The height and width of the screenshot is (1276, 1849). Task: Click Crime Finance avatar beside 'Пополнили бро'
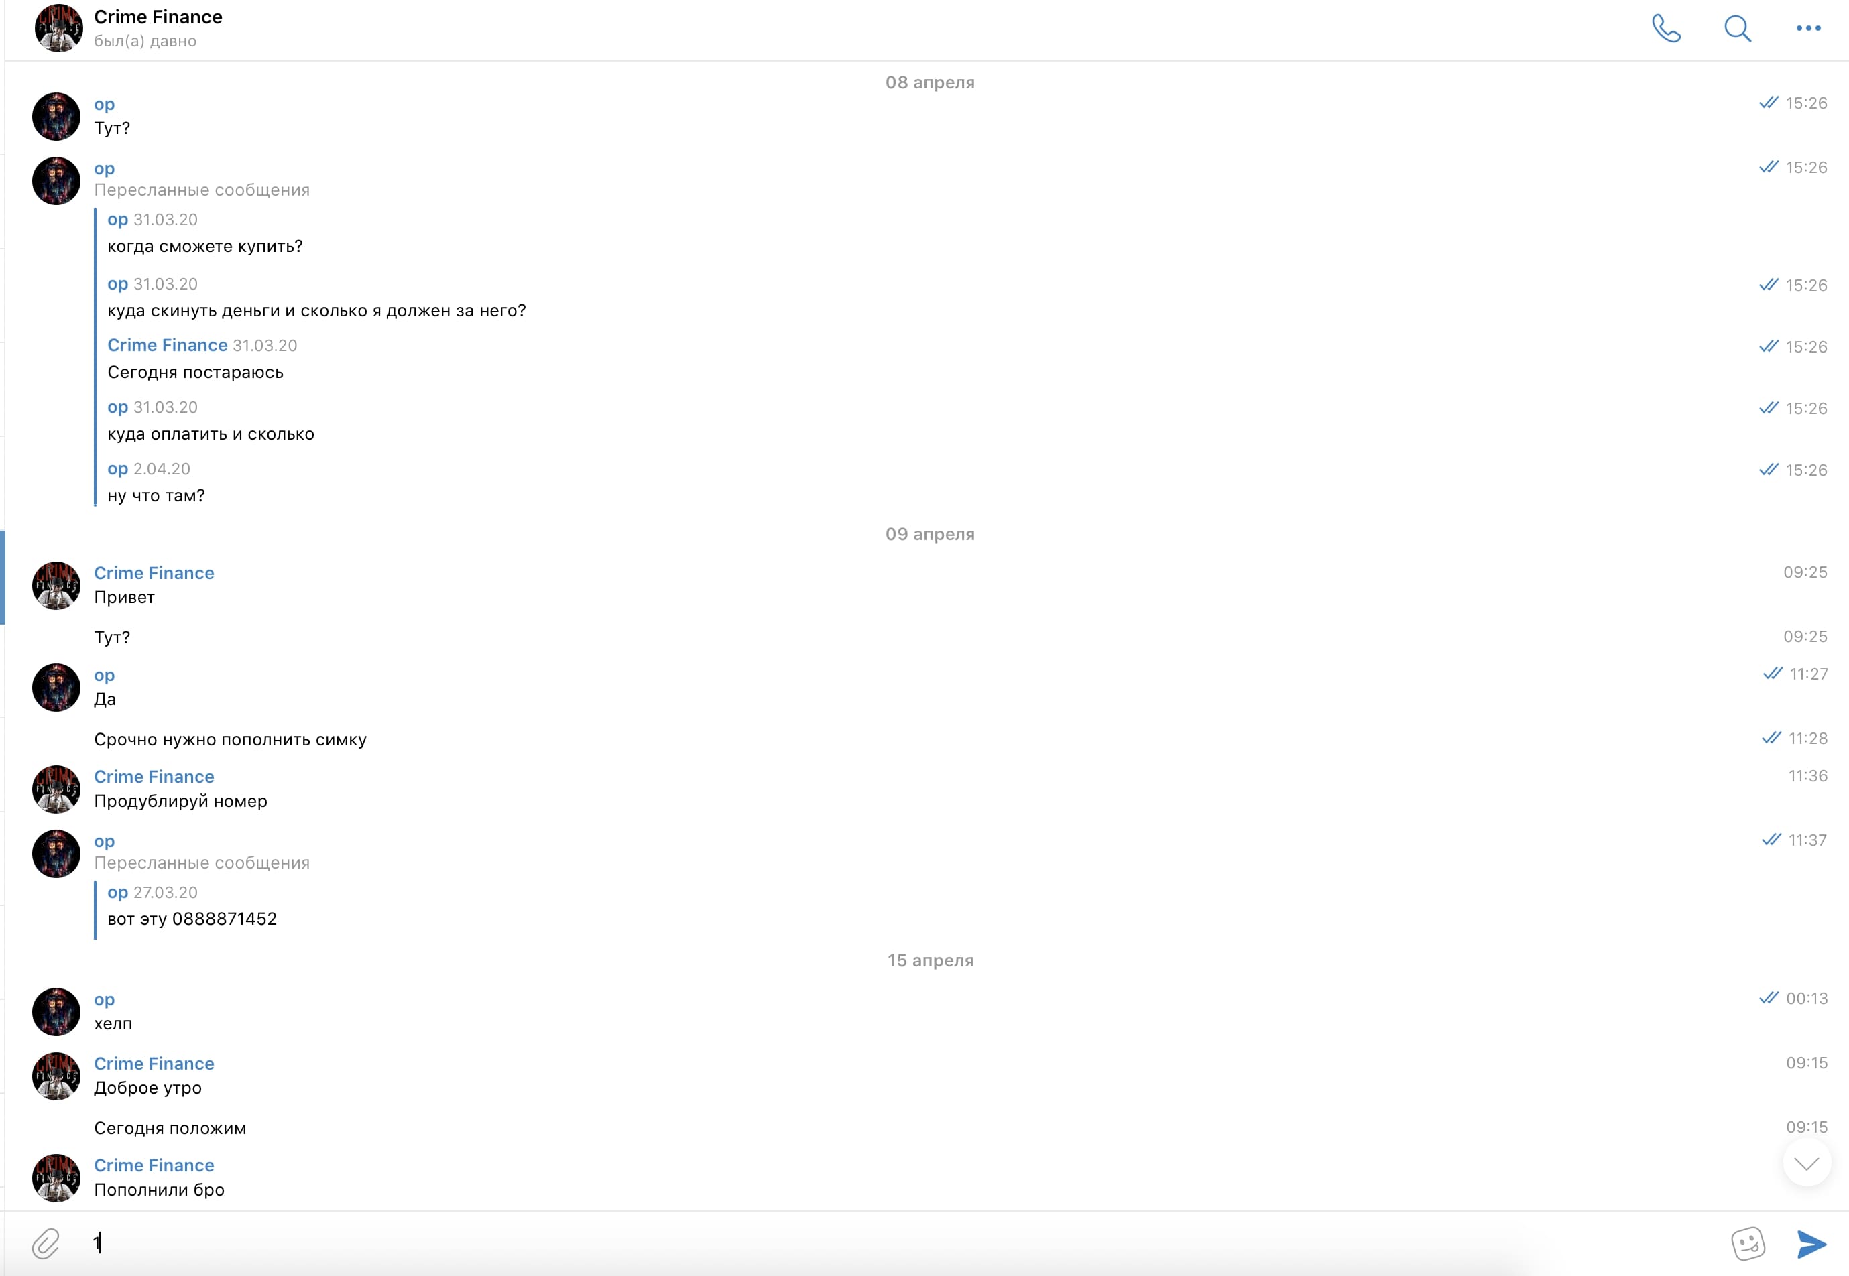tap(56, 1177)
